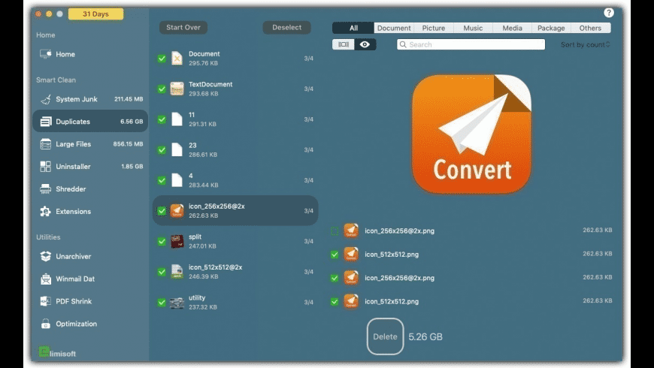Check the first unchecked icon_256x256@2x.png file
Viewport: 654px width, 368px height.
(335, 231)
